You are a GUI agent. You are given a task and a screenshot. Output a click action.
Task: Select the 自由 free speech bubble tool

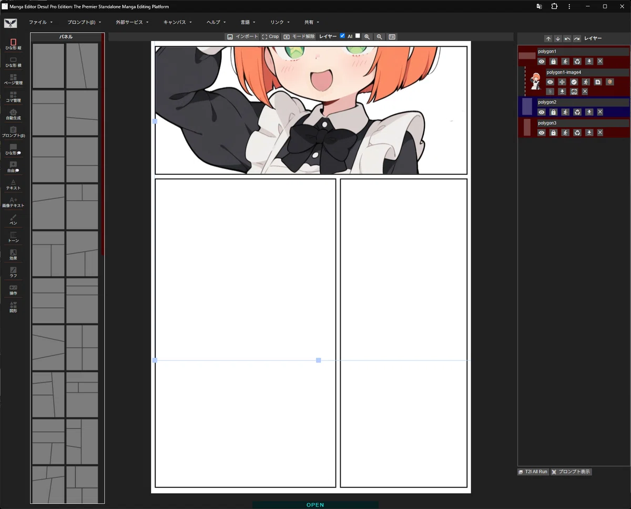(13, 167)
